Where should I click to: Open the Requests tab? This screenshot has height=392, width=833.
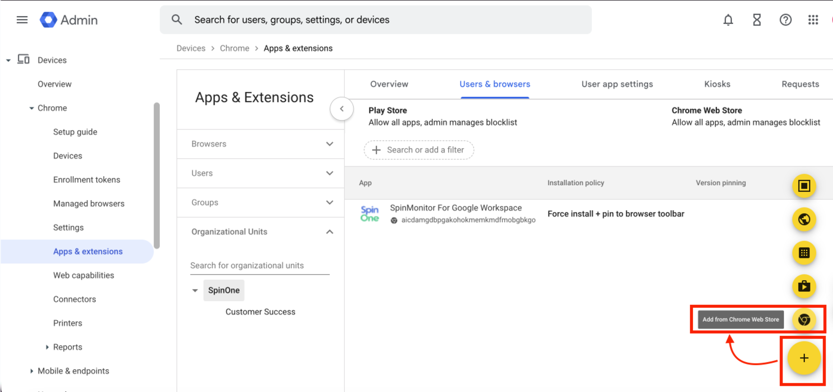click(x=800, y=84)
